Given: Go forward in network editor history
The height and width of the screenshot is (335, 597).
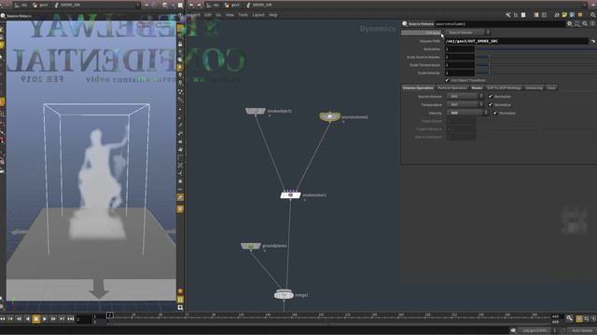Looking at the screenshot, I should (x=199, y=5).
